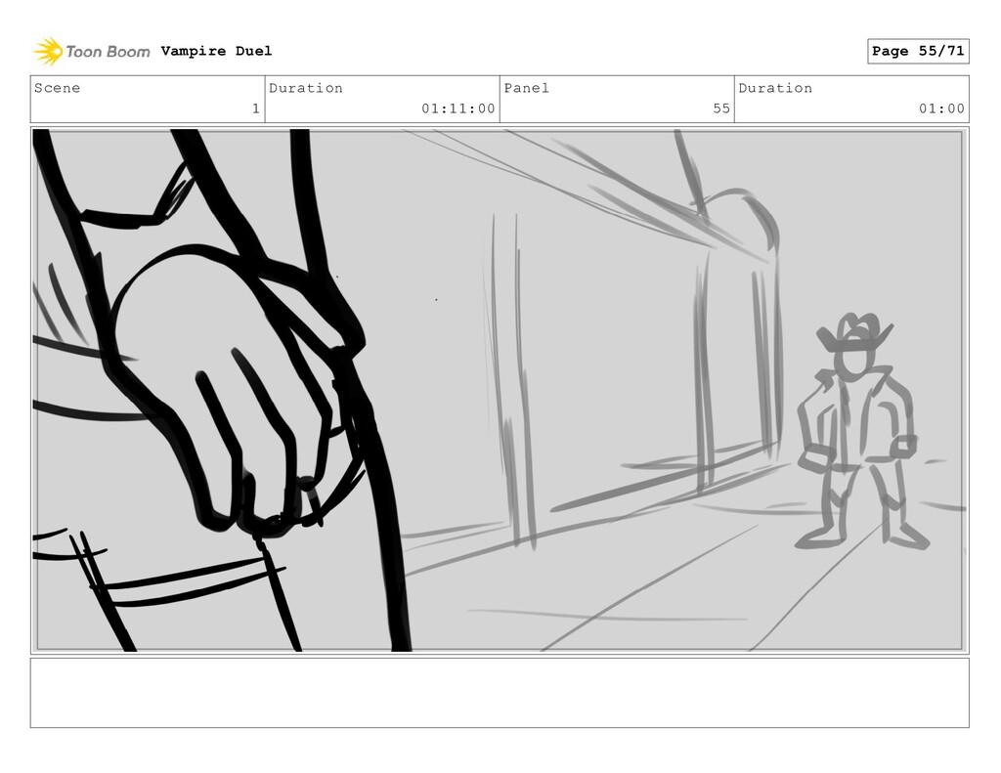Select the 'Vampire Duel' title text

tap(216, 51)
